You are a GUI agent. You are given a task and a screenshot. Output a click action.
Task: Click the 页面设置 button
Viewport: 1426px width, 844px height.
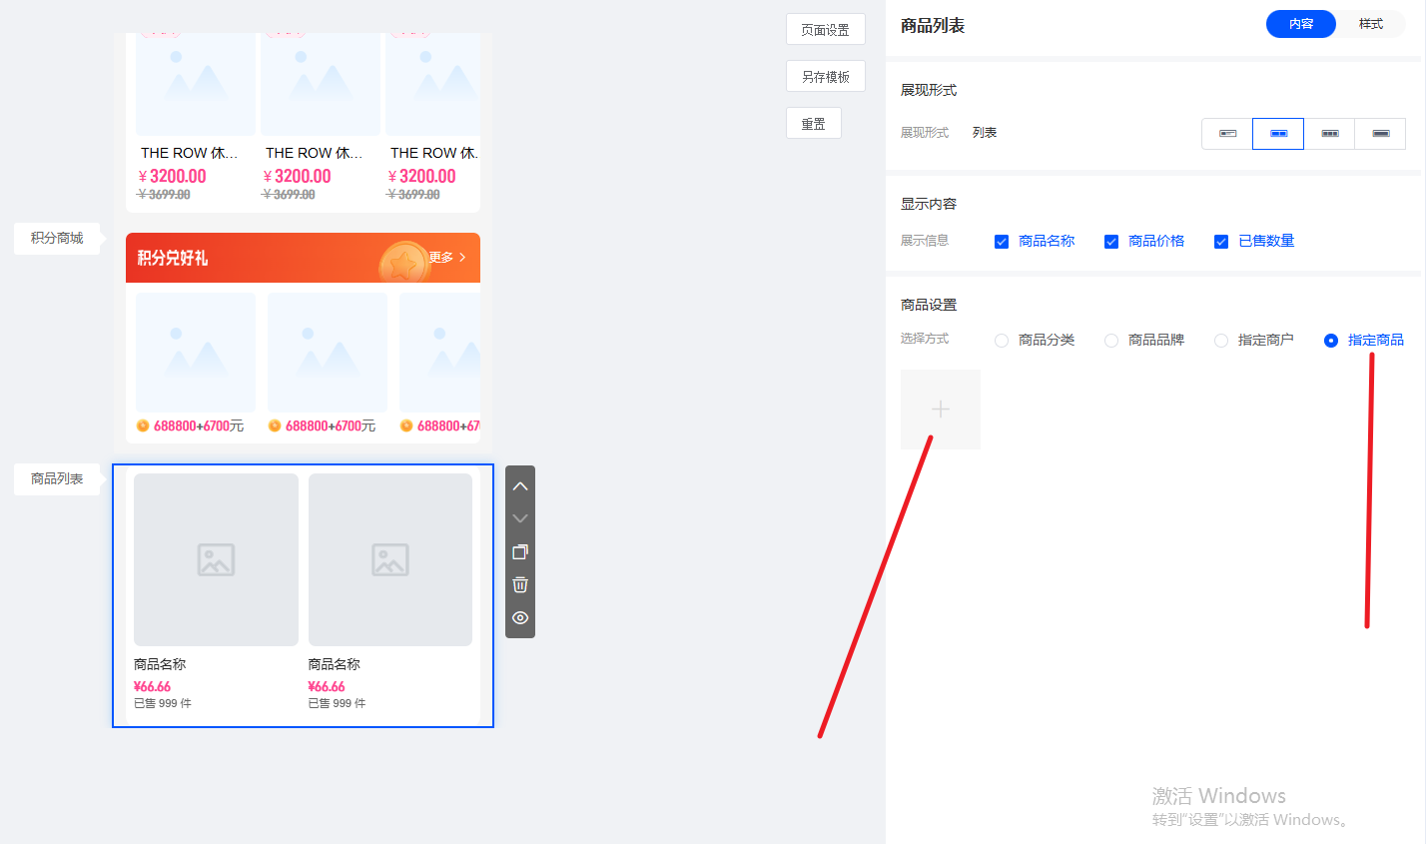pos(825,30)
